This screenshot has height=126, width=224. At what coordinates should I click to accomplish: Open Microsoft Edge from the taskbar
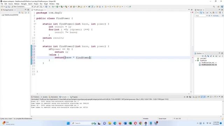click(x=115, y=123)
